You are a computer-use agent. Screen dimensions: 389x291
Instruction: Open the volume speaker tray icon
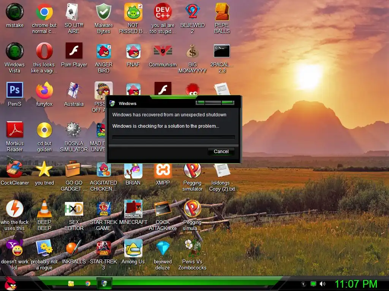click(323, 284)
